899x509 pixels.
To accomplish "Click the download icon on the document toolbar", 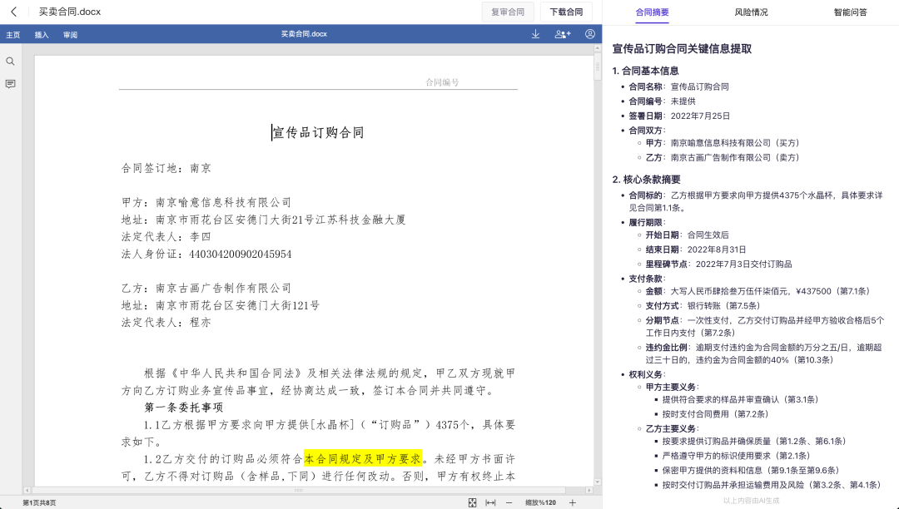I will [534, 34].
